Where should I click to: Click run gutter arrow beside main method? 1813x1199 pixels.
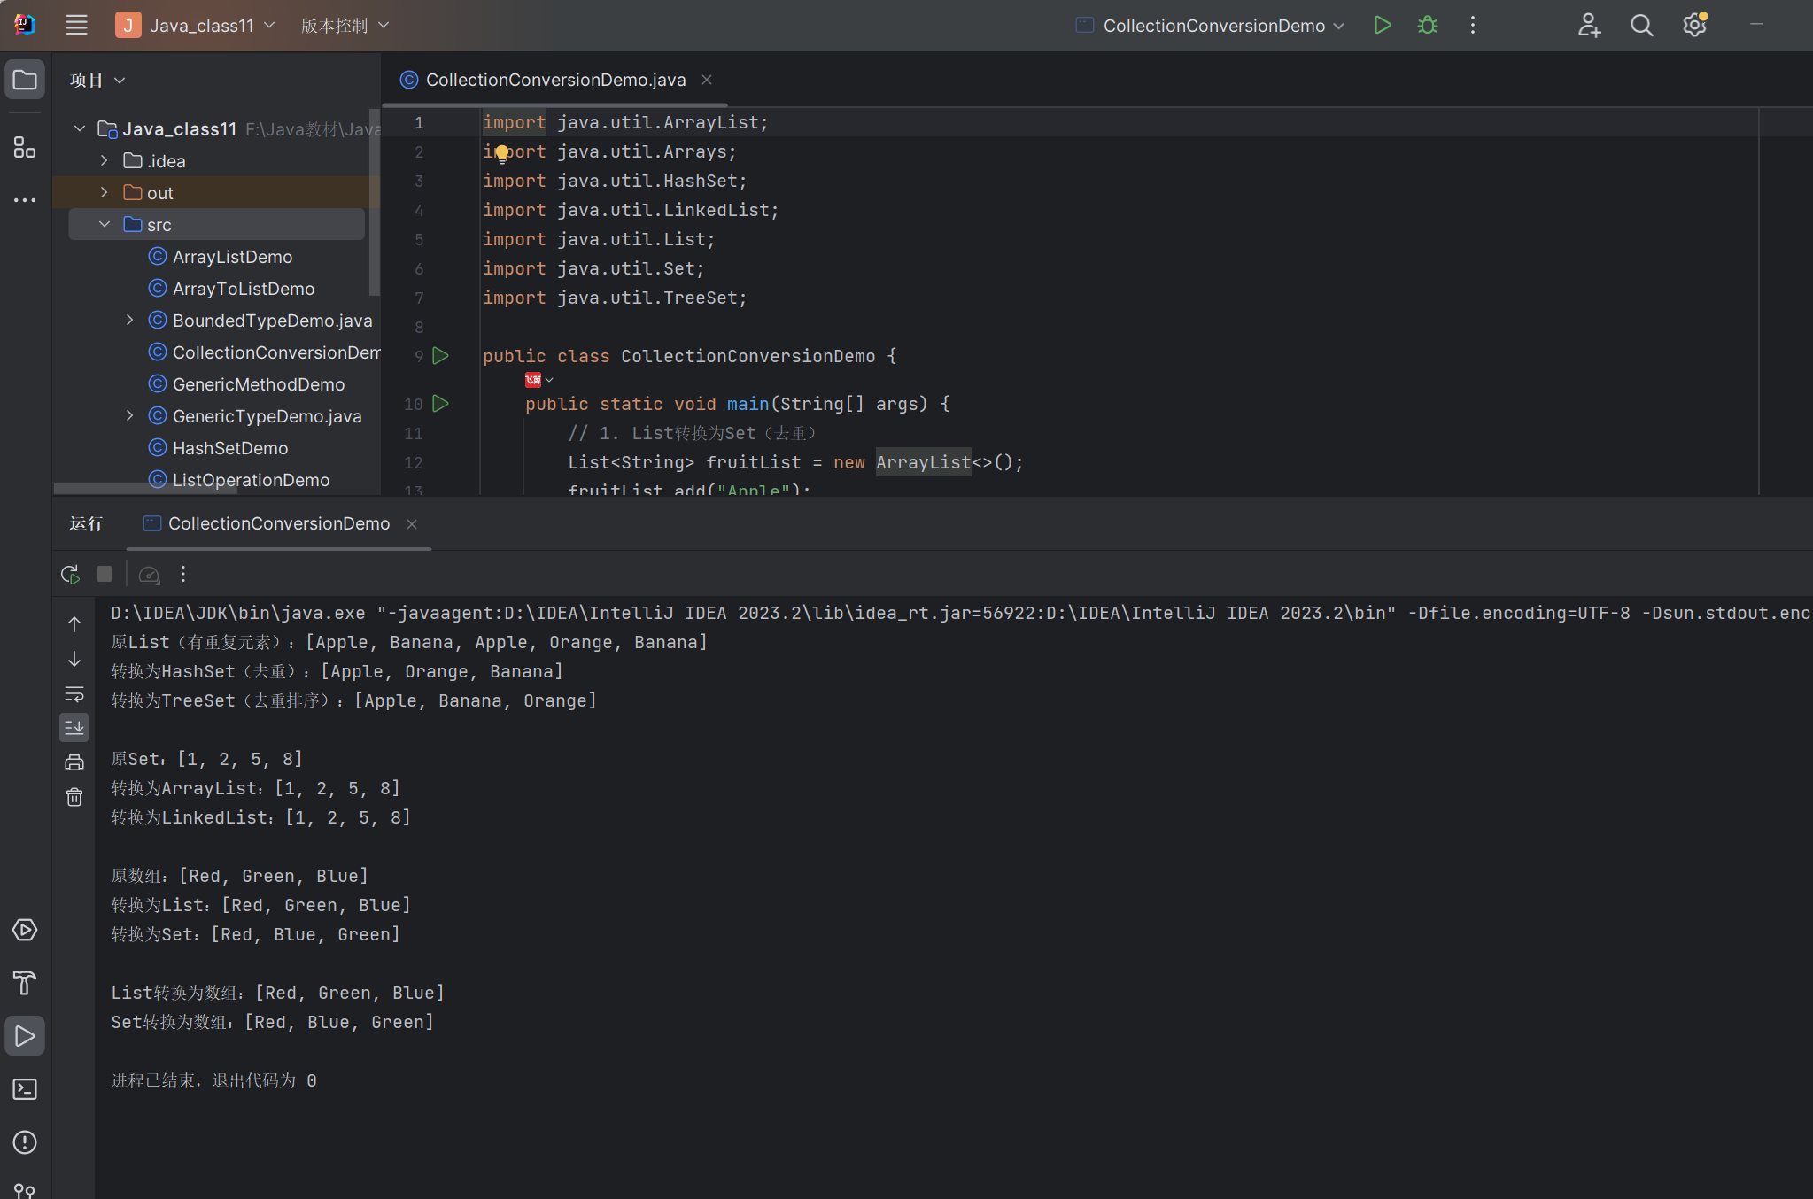[440, 404]
